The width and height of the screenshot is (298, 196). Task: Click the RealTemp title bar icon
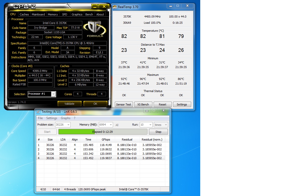click(x=115, y=7)
